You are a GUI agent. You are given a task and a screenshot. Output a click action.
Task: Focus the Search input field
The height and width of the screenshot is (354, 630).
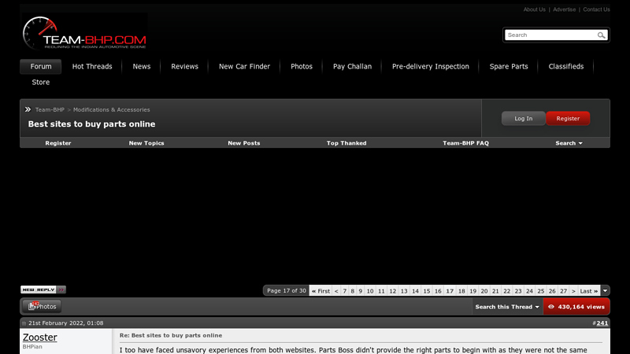[550, 35]
